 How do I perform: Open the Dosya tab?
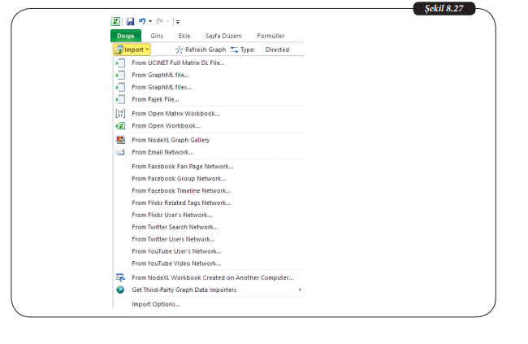click(x=125, y=37)
